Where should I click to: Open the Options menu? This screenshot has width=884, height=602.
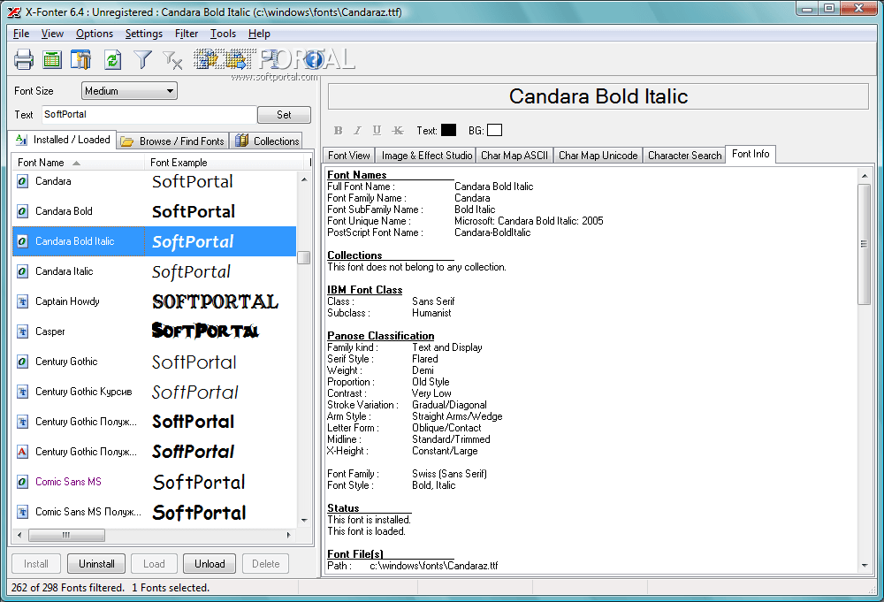coord(95,34)
